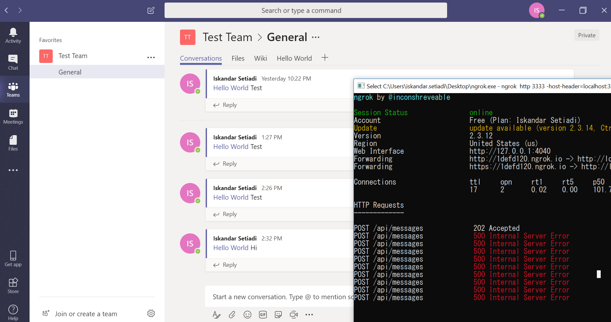The height and width of the screenshot is (322, 611).
Task: Open more compose options ellipsis
Action: [309, 315]
